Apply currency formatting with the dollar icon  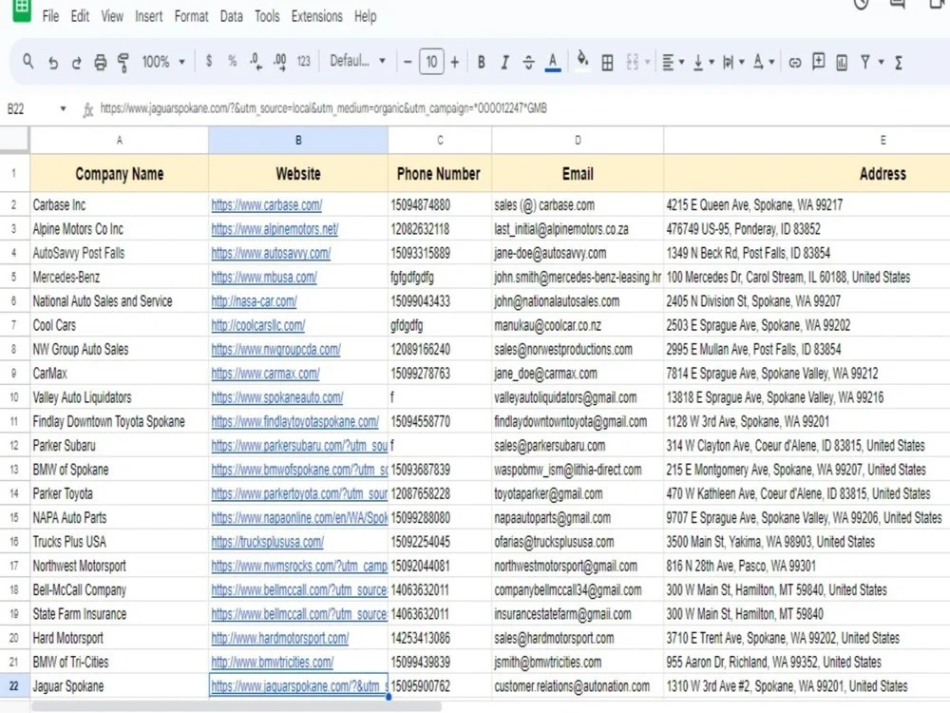coord(208,61)
